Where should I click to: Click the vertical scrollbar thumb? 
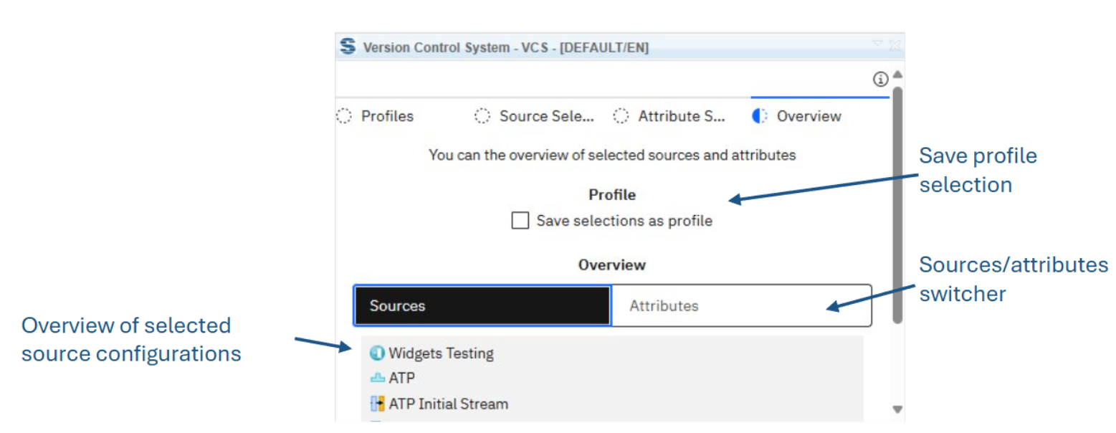click(x=897, y=205)
